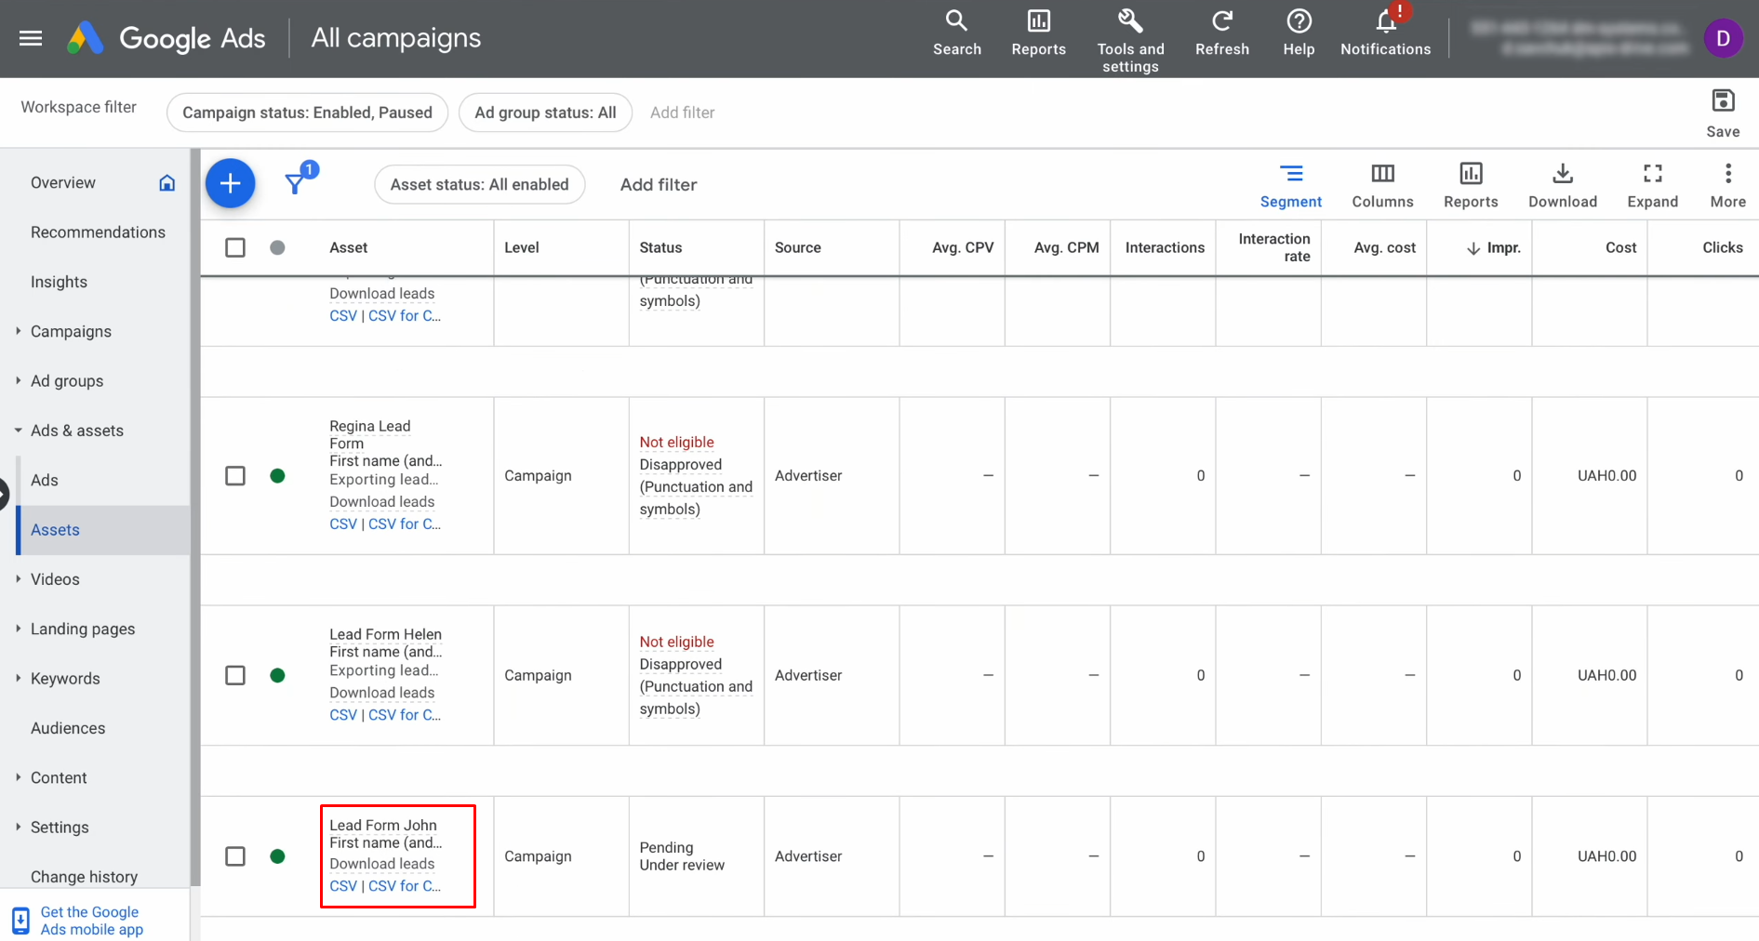The width and height of the screenshot is (1759, 941).
Task: Open the account avatar D
Action: [1723, 38]
